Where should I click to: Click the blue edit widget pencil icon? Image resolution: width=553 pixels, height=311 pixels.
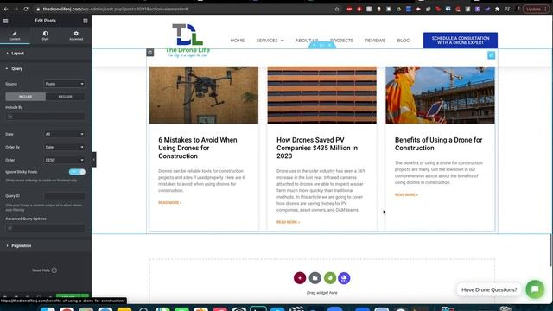[491, 55]
